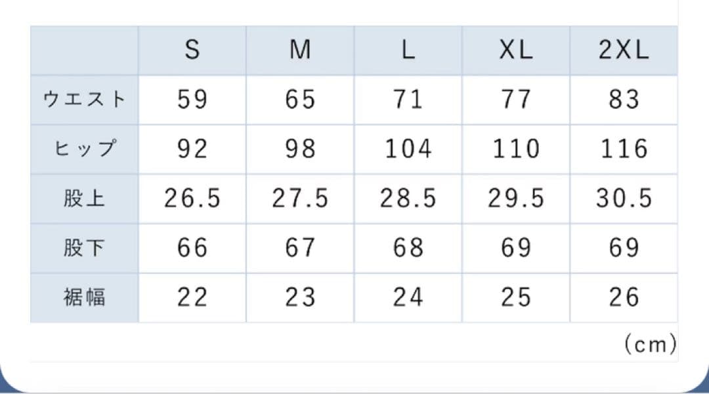
Task: Select the 裾幅 row label
Action: 84,298
